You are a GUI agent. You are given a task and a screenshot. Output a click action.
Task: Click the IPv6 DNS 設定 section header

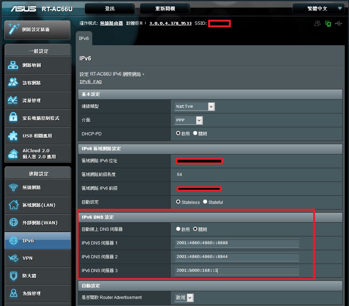point(210,217)
